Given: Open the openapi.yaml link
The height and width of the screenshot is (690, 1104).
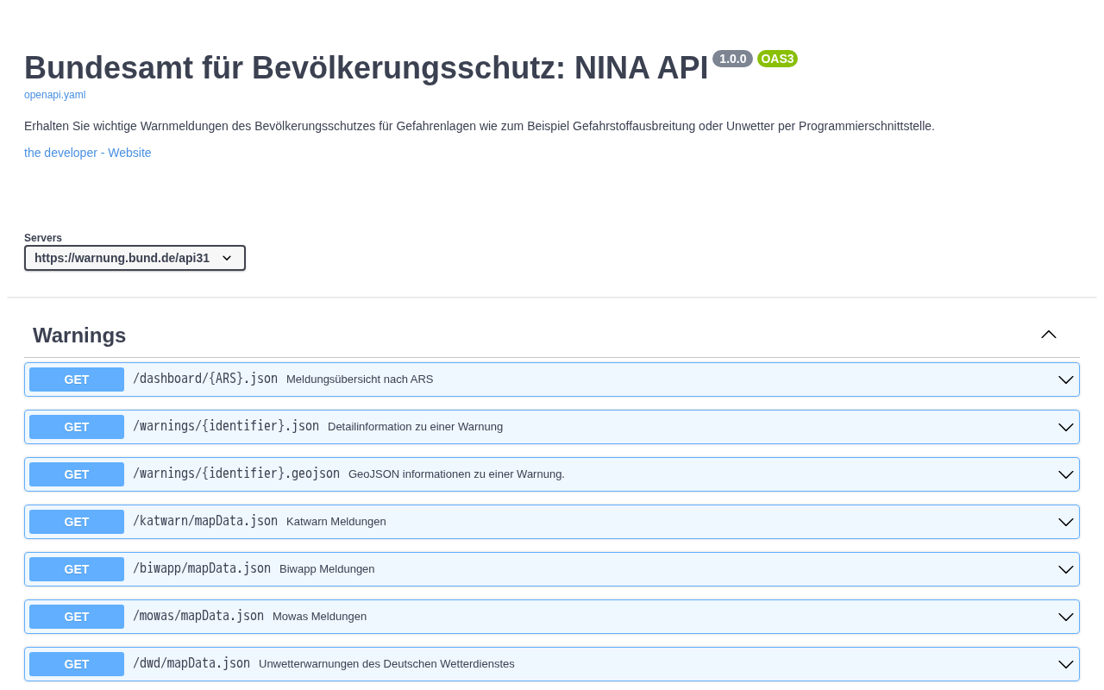Looking at the screenshot, I should [54, 95].
